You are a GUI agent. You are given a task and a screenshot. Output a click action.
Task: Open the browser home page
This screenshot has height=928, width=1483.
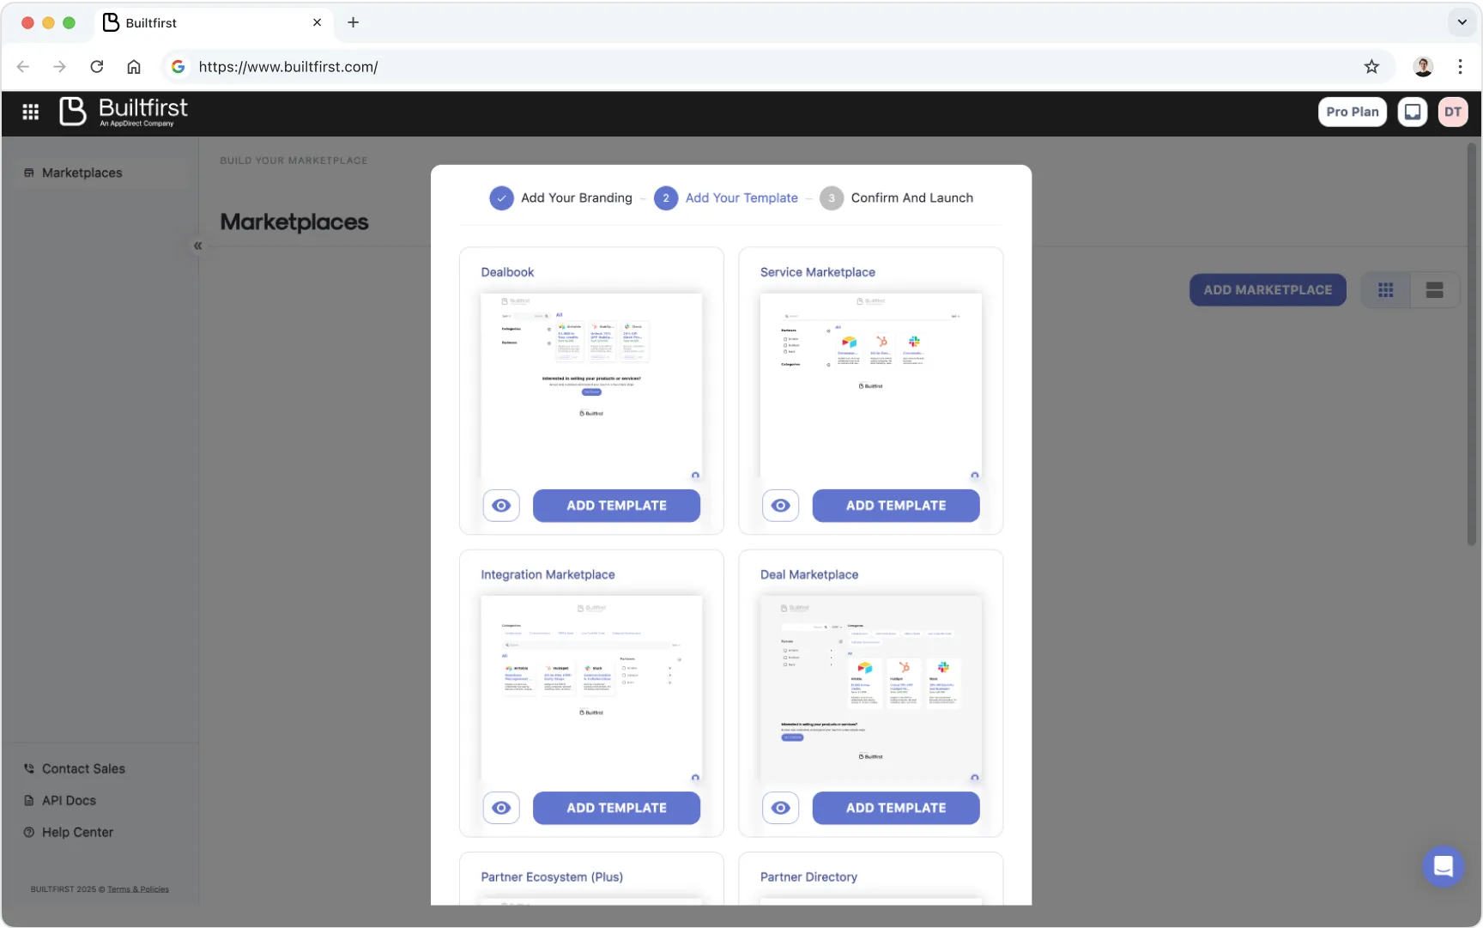[x=134, y=66]
